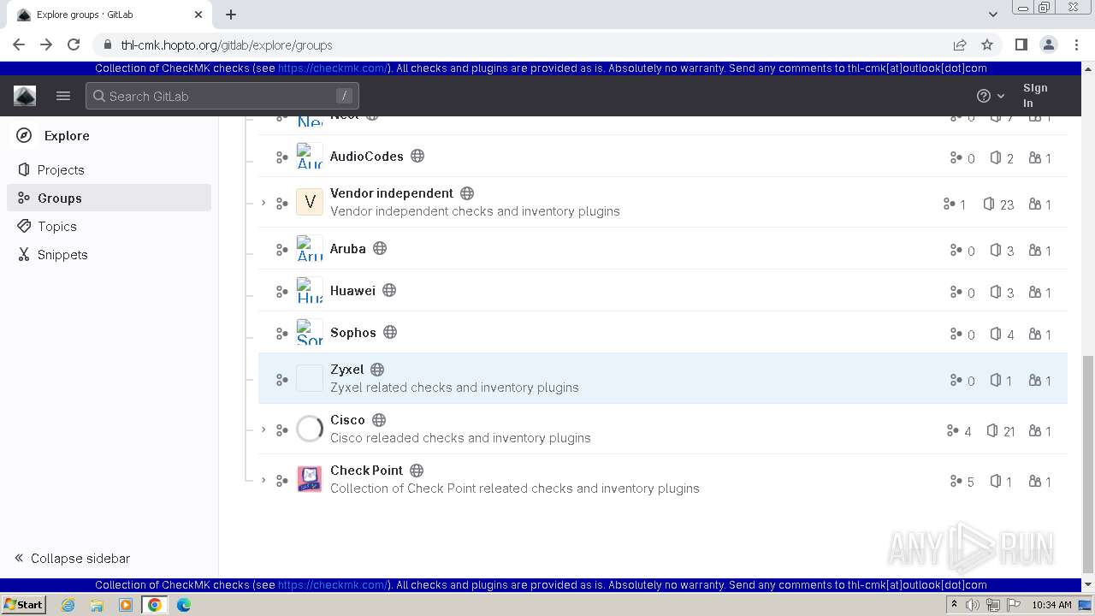Click the members count icon in Check Point row

click(1035, 481)
